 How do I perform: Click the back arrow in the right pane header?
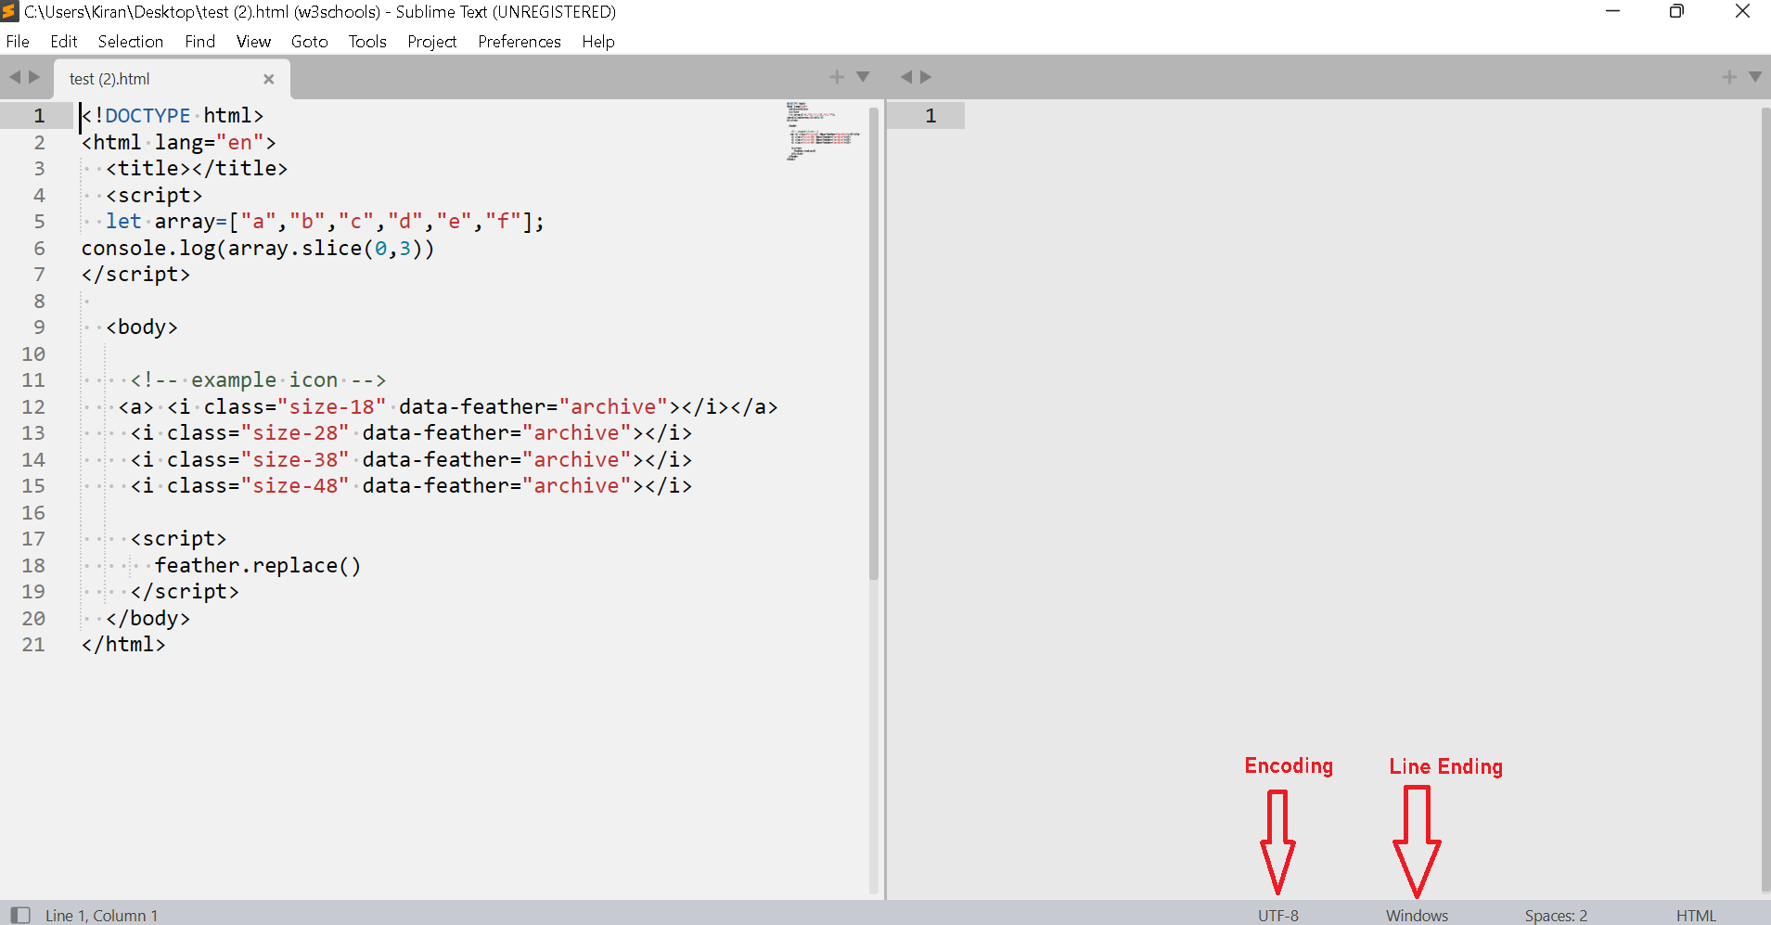pyautogui.click(x=905, y=77)
